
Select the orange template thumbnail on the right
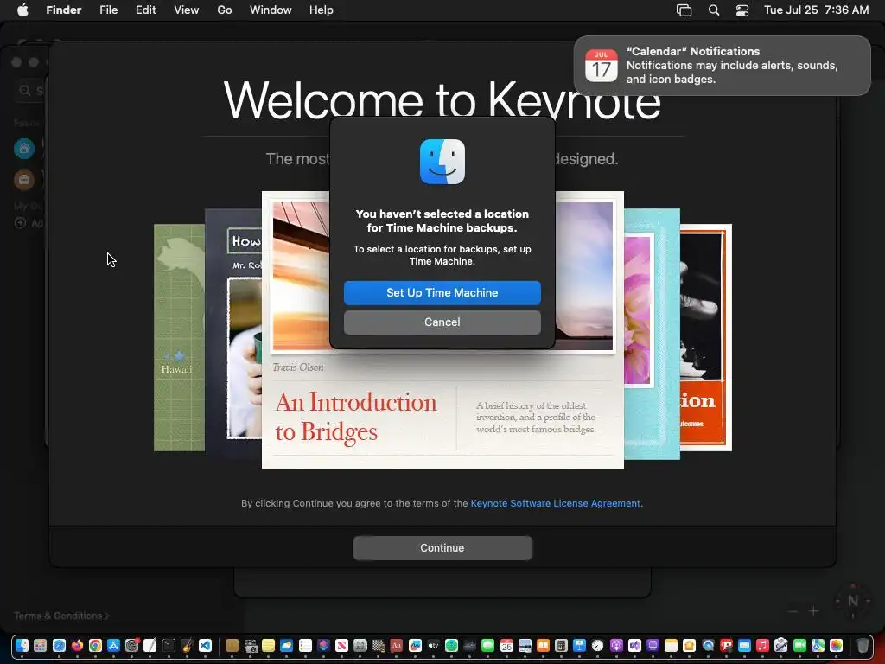click(x=705, y=338)
